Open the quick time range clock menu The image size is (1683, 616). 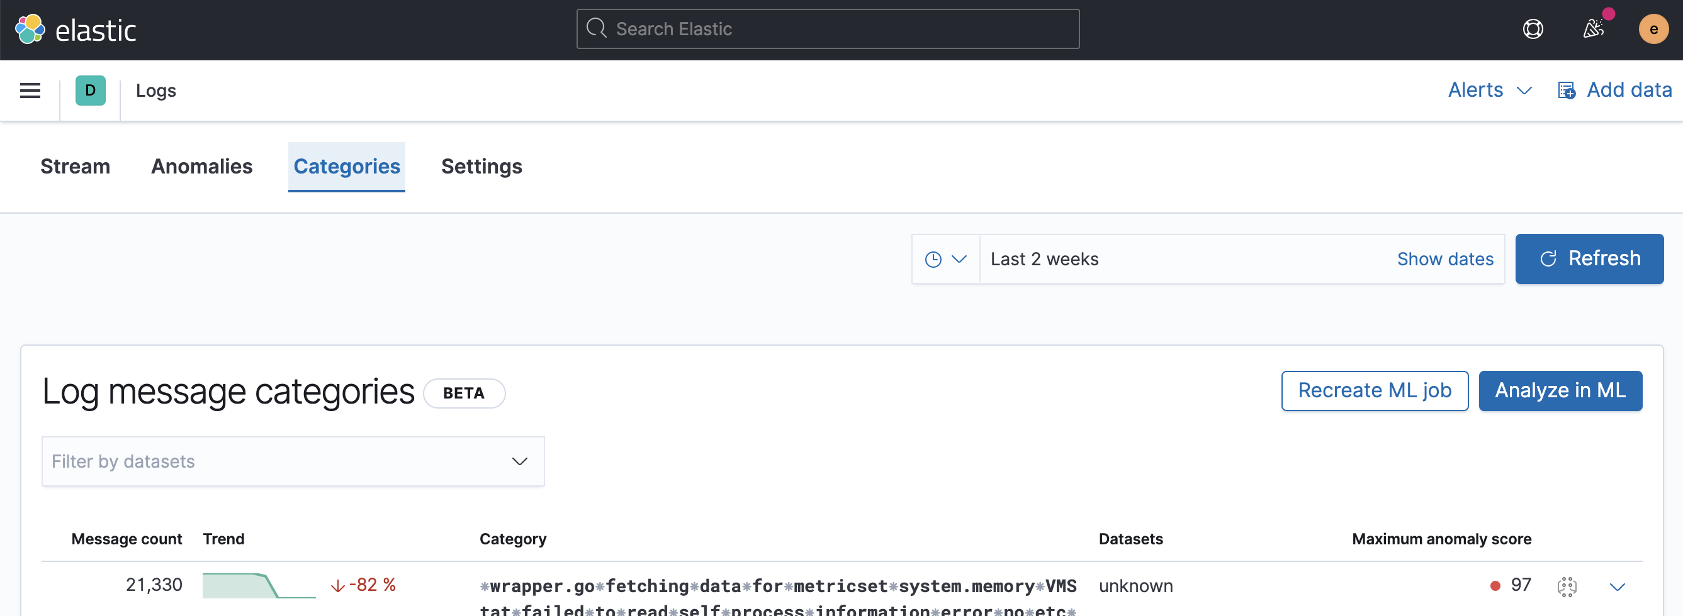pos(945,259)
